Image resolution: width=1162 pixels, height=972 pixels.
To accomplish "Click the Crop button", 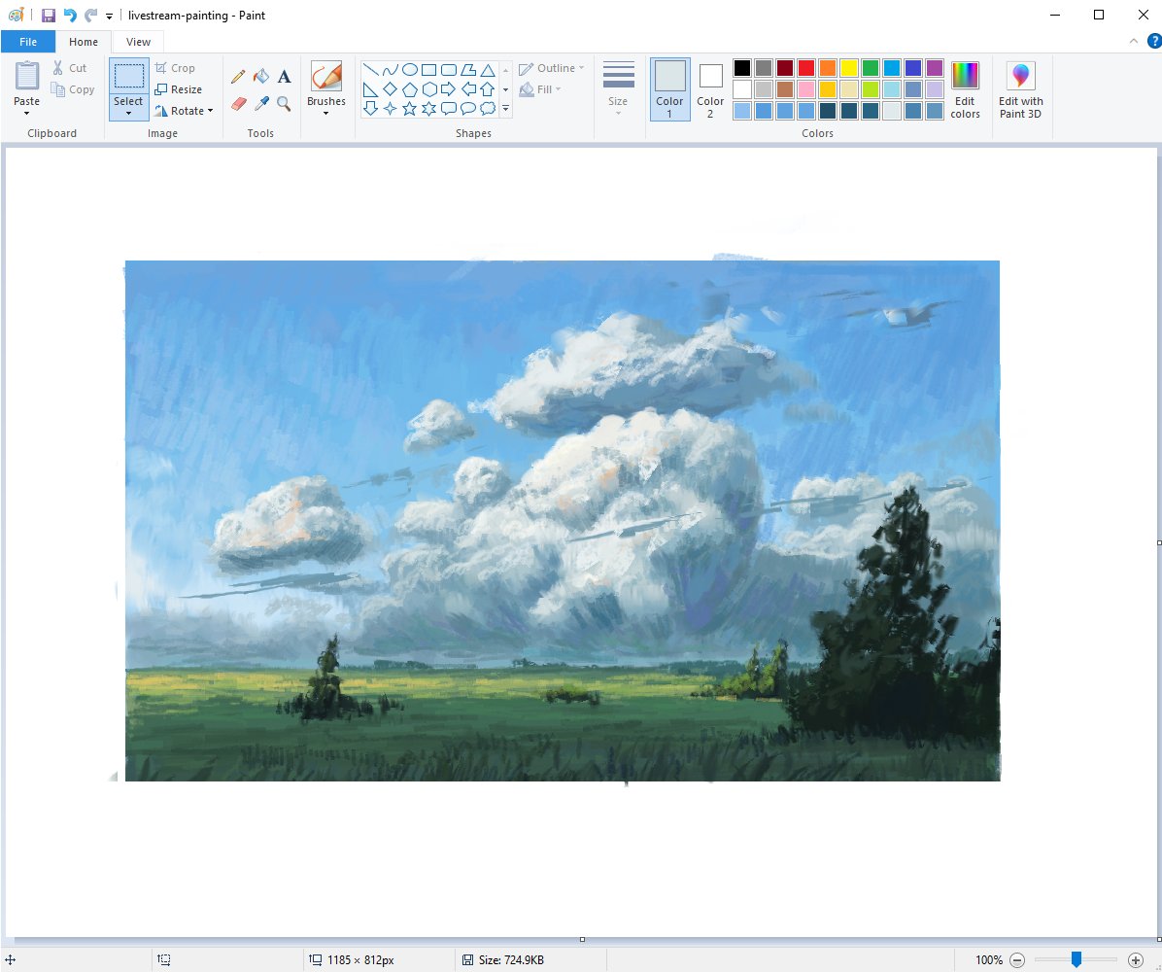I will click(175, 68).
